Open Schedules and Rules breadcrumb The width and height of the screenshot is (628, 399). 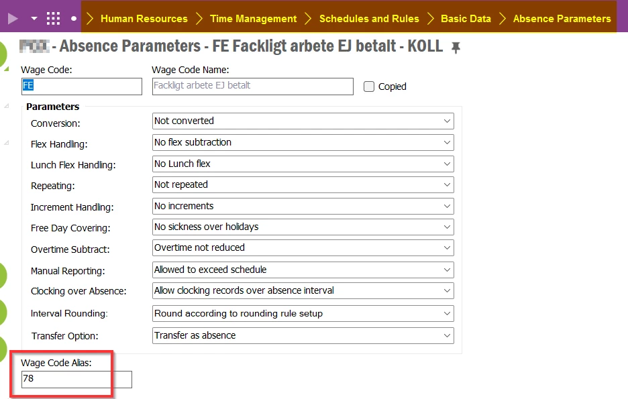369,18
